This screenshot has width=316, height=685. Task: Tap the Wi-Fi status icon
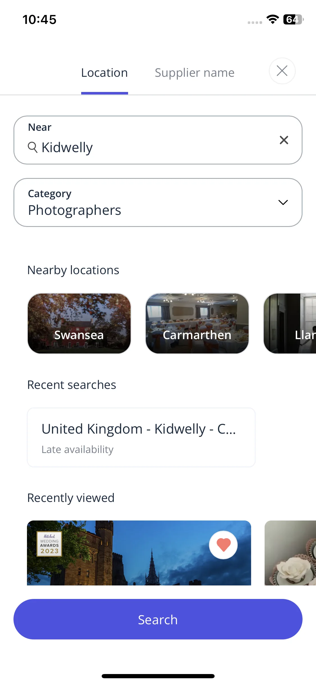(272, 19)
